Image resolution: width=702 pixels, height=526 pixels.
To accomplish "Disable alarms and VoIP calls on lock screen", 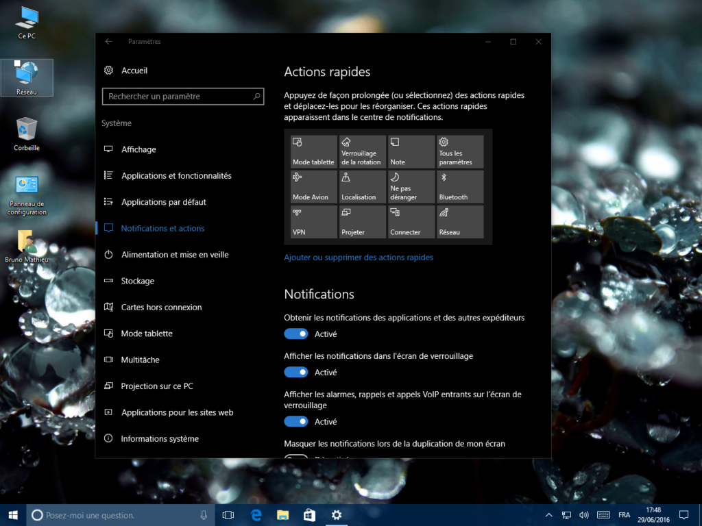I will (296, 421).
